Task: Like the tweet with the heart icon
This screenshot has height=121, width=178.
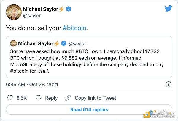Action: pyautogui.click(x=9, y=98)
